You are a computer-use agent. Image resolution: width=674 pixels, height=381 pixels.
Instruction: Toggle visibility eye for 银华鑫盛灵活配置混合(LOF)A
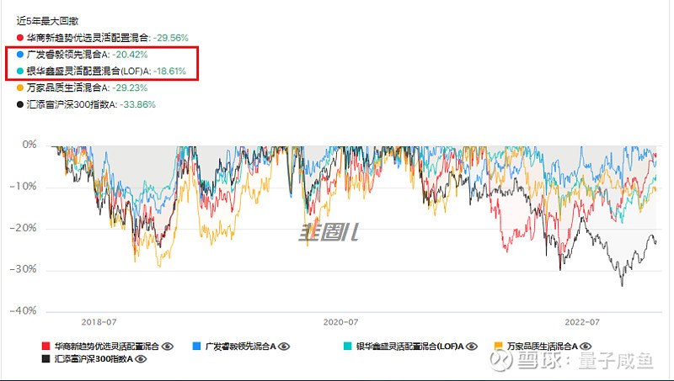(x=472, y=347)
